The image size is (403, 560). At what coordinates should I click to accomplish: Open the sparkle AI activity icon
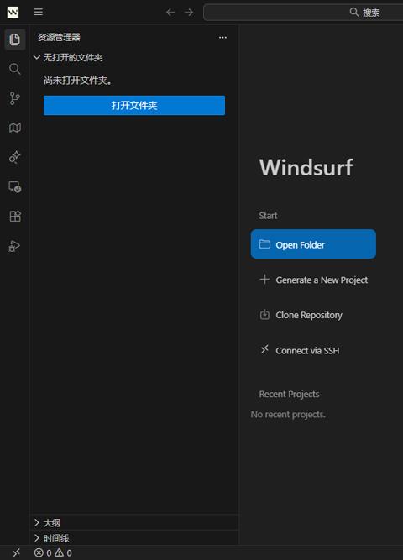[x=14, y=157]
